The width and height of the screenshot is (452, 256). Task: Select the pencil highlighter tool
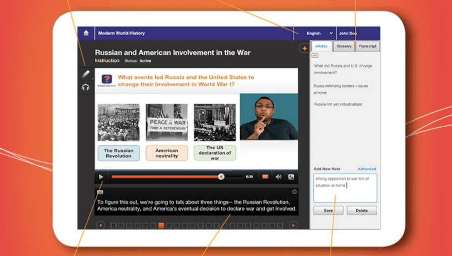click(85, 74)
